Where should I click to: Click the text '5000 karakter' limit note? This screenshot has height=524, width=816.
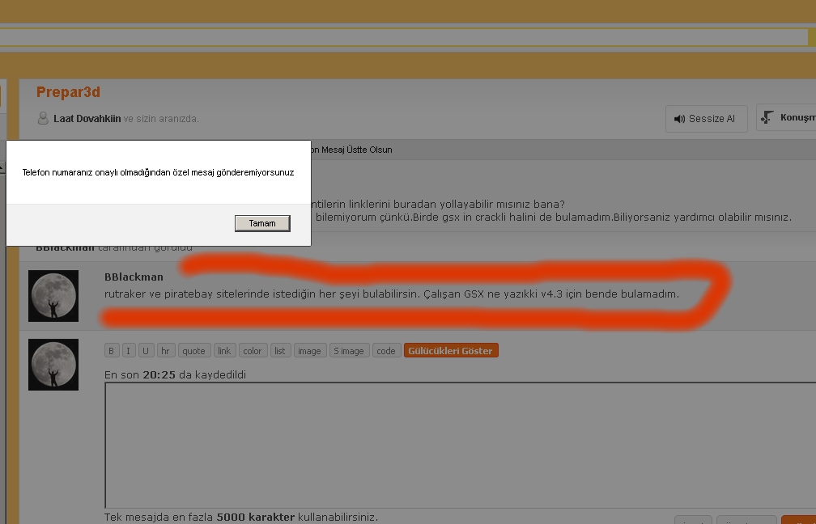click(x=256, y=518)
